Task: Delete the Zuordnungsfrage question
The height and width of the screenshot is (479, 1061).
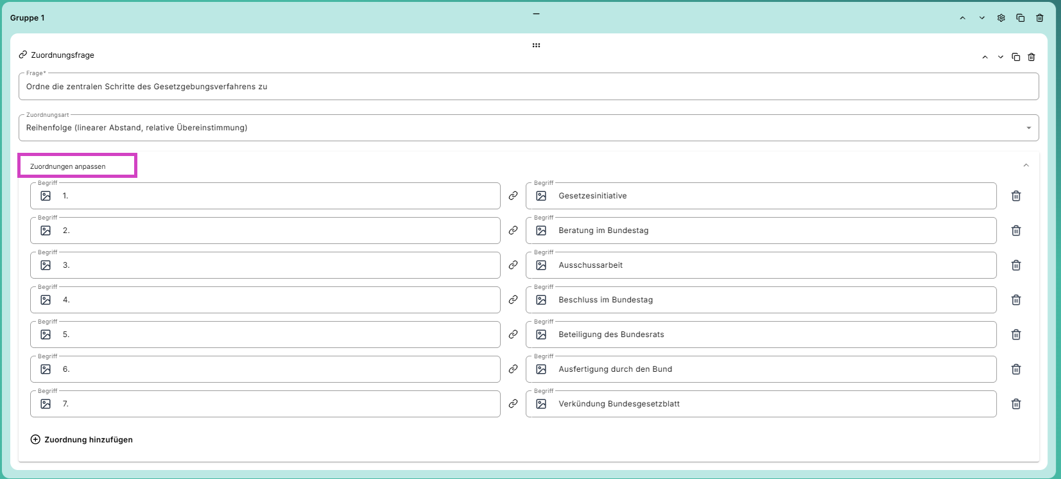Action: pyautogui.click(x=1031, y=57)
